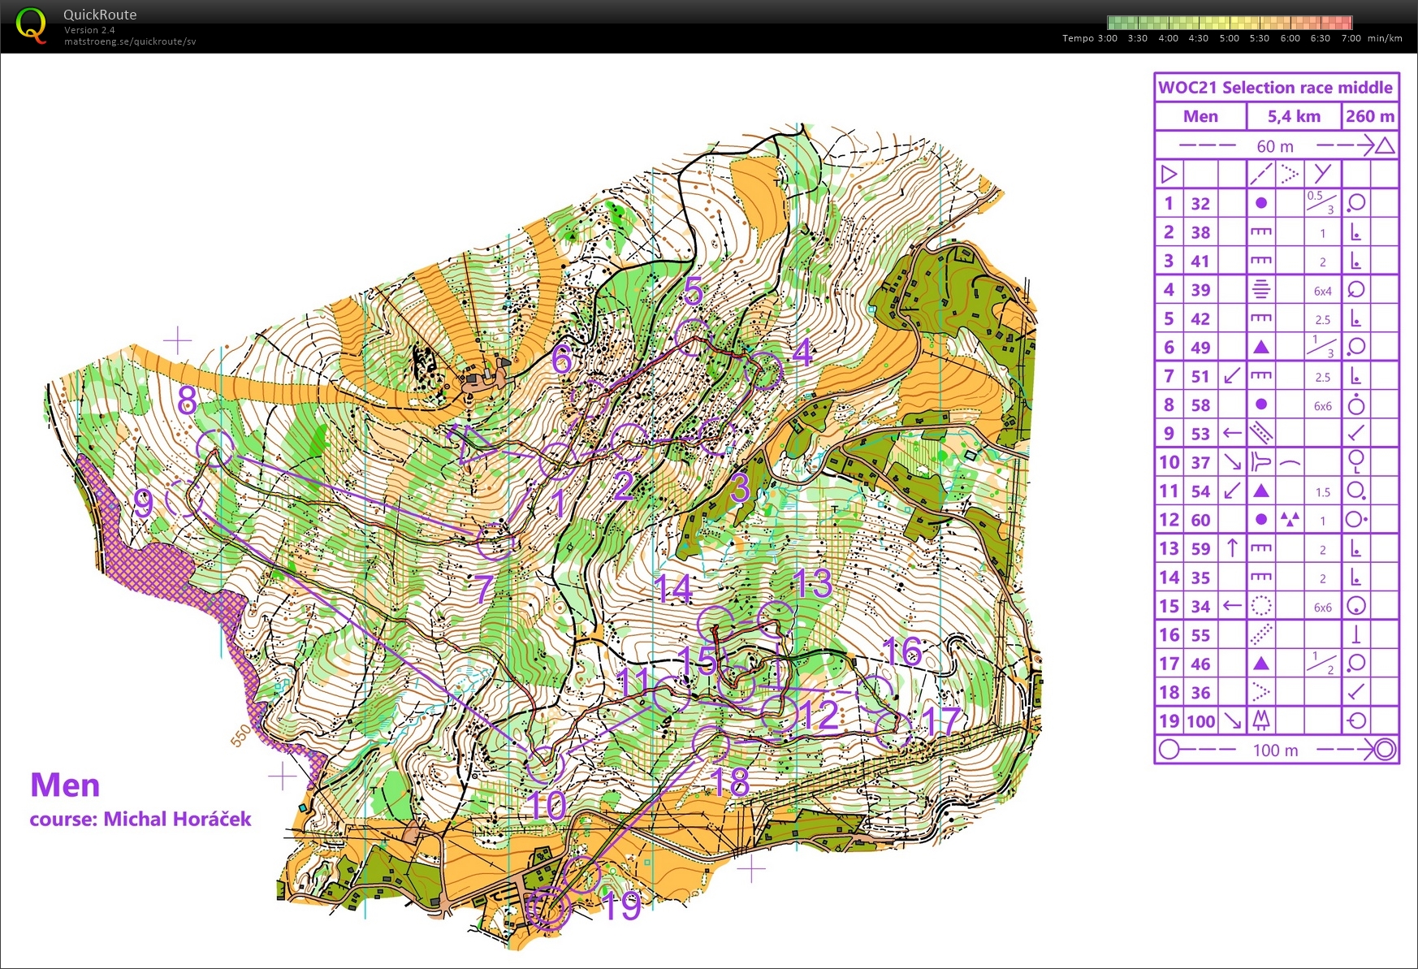This screenshot has width=1418, height=969.
Task: Select control circle 14 on the map
Action: [x=716, y=624]
